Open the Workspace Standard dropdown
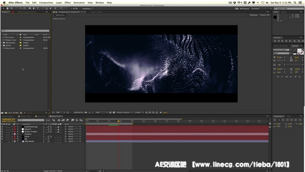This screenshot has height=172, width=305. tap(261, 8)
